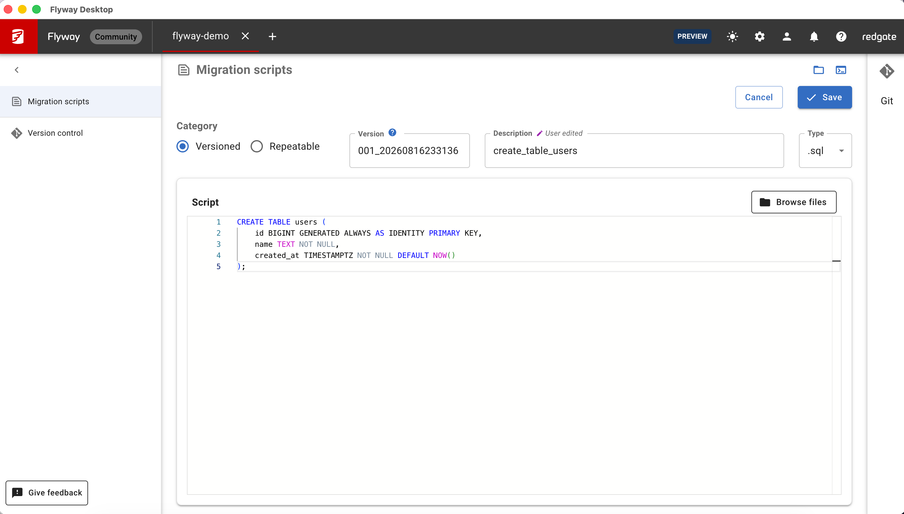Close the flyway-demo project tab
904x514 pixels.
pos(245,36)
